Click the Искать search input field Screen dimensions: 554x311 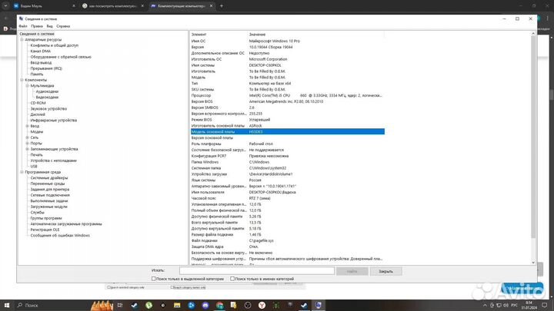(x=257, y=270)
